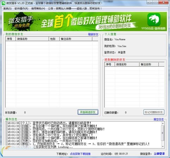
Task: Select the 16:01:22 log entry line
Action: (49, 135)
